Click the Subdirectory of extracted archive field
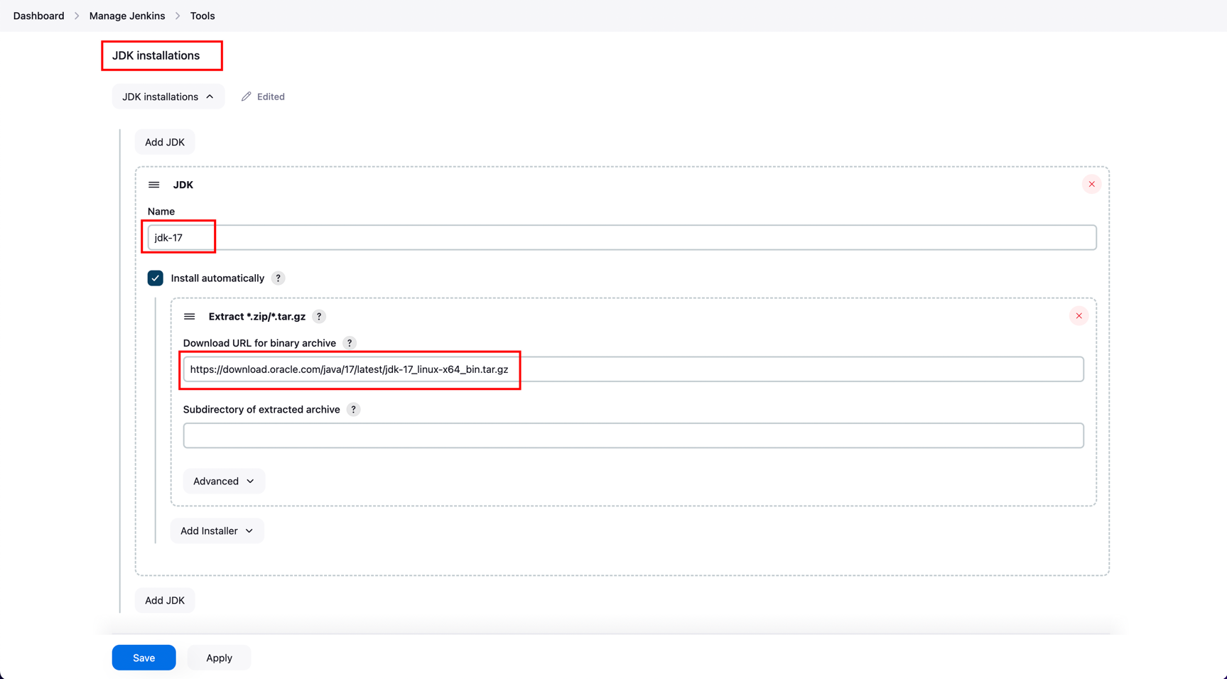 pyautogui.click(x=633, y=435)
